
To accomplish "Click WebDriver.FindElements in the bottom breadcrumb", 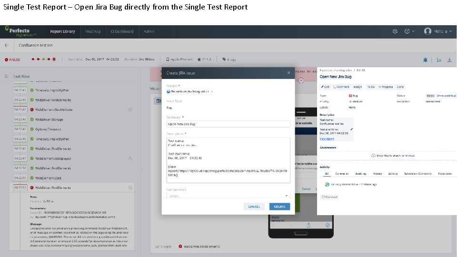I will click(x=202, y=247).
